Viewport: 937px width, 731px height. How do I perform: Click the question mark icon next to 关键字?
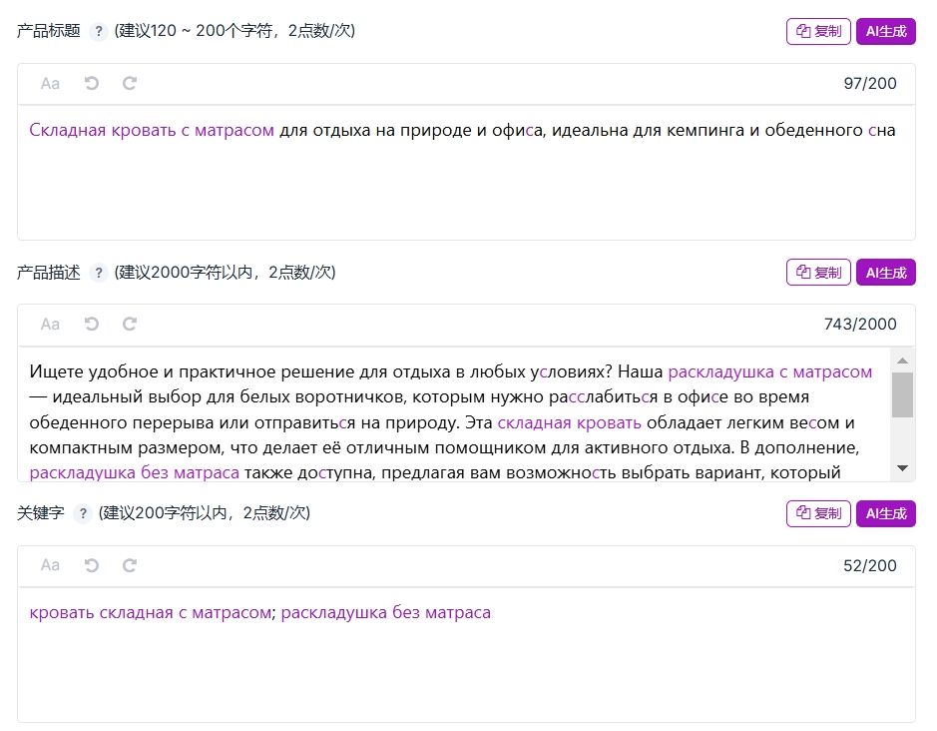[83, 513]
